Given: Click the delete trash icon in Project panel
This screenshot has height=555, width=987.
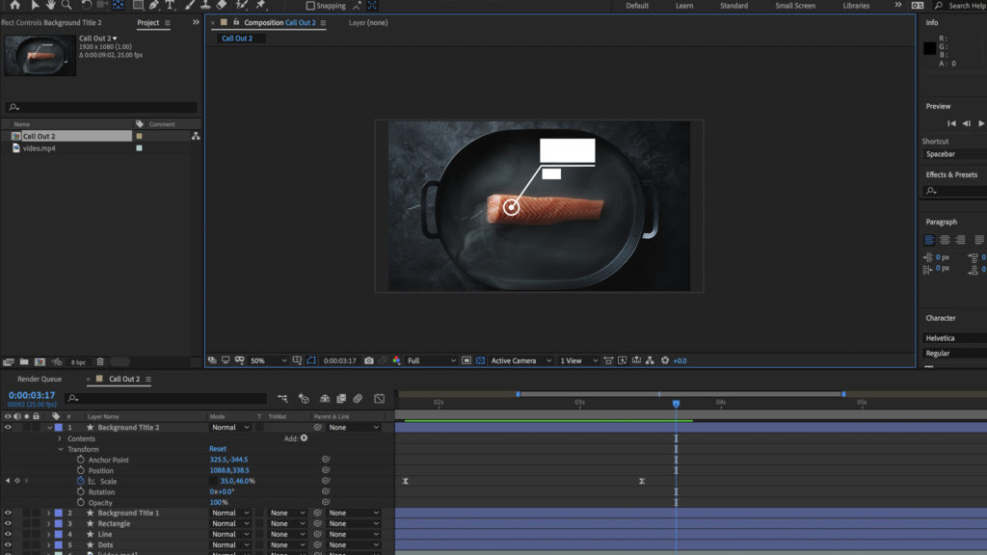Looking at the screenshot, I should click(x=99, y=361).
